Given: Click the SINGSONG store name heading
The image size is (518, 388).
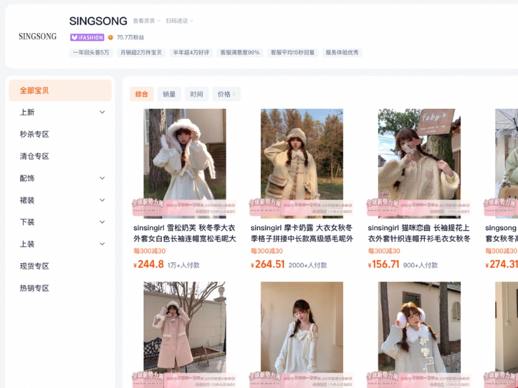Looking at the screenshot, I should 98,21.
